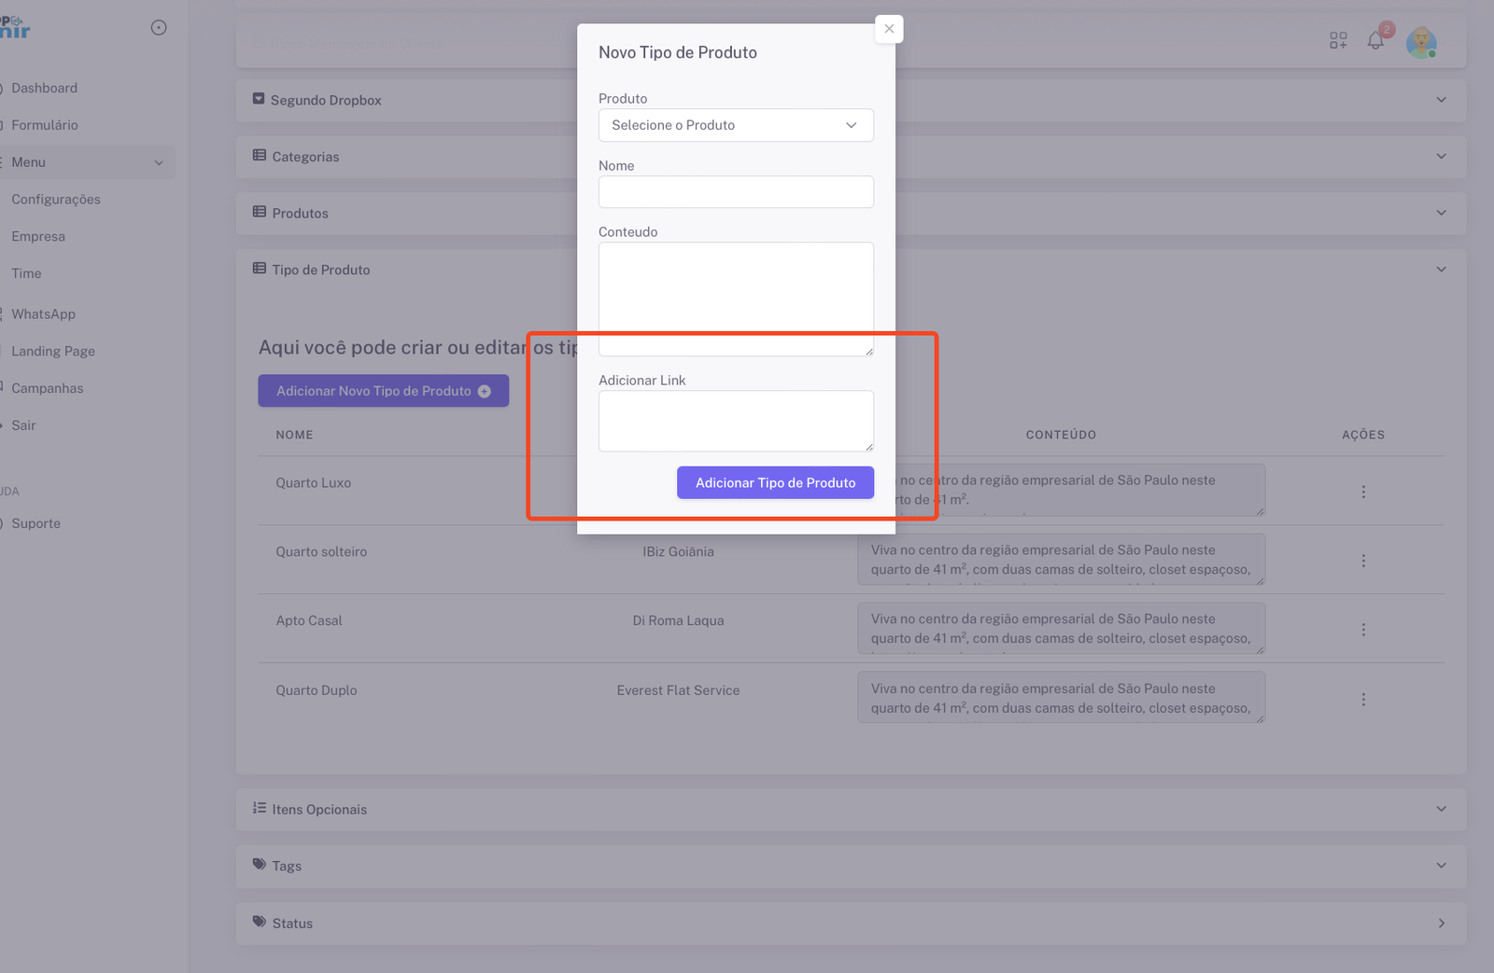Image resolution: width=1494 pixels, height=973 pixels.
Task: Go to WhatsApp in the sidebar
Action: pos(43,314)
